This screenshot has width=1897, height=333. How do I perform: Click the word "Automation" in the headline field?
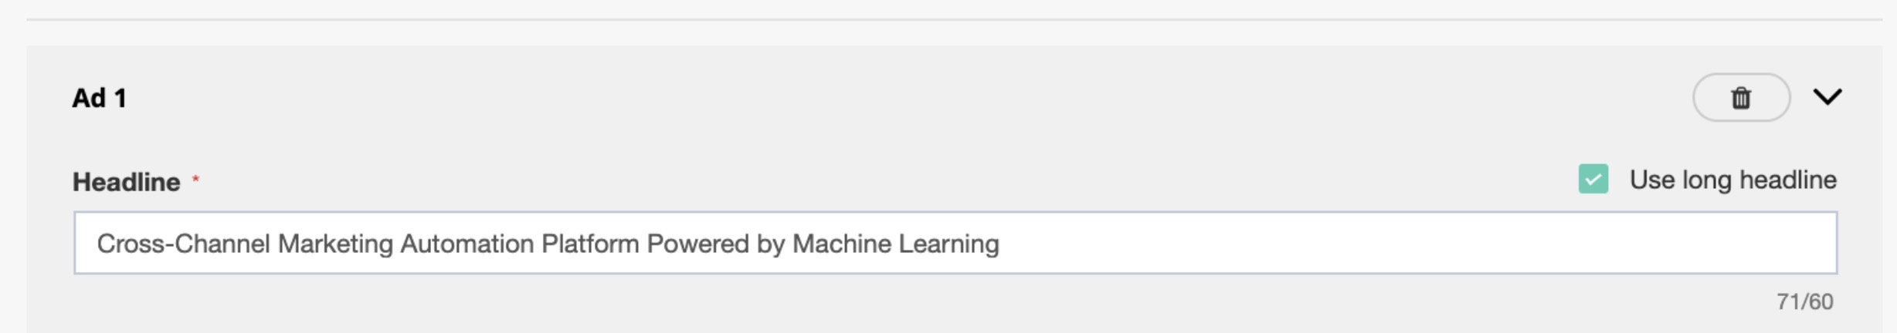[x=467, y=244]
